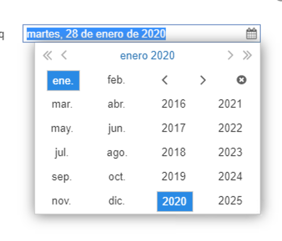The width and height of the screenshot is (282, 241).
Task: Click the double-left arrow for previous year
Action: [x=47, y=56]
